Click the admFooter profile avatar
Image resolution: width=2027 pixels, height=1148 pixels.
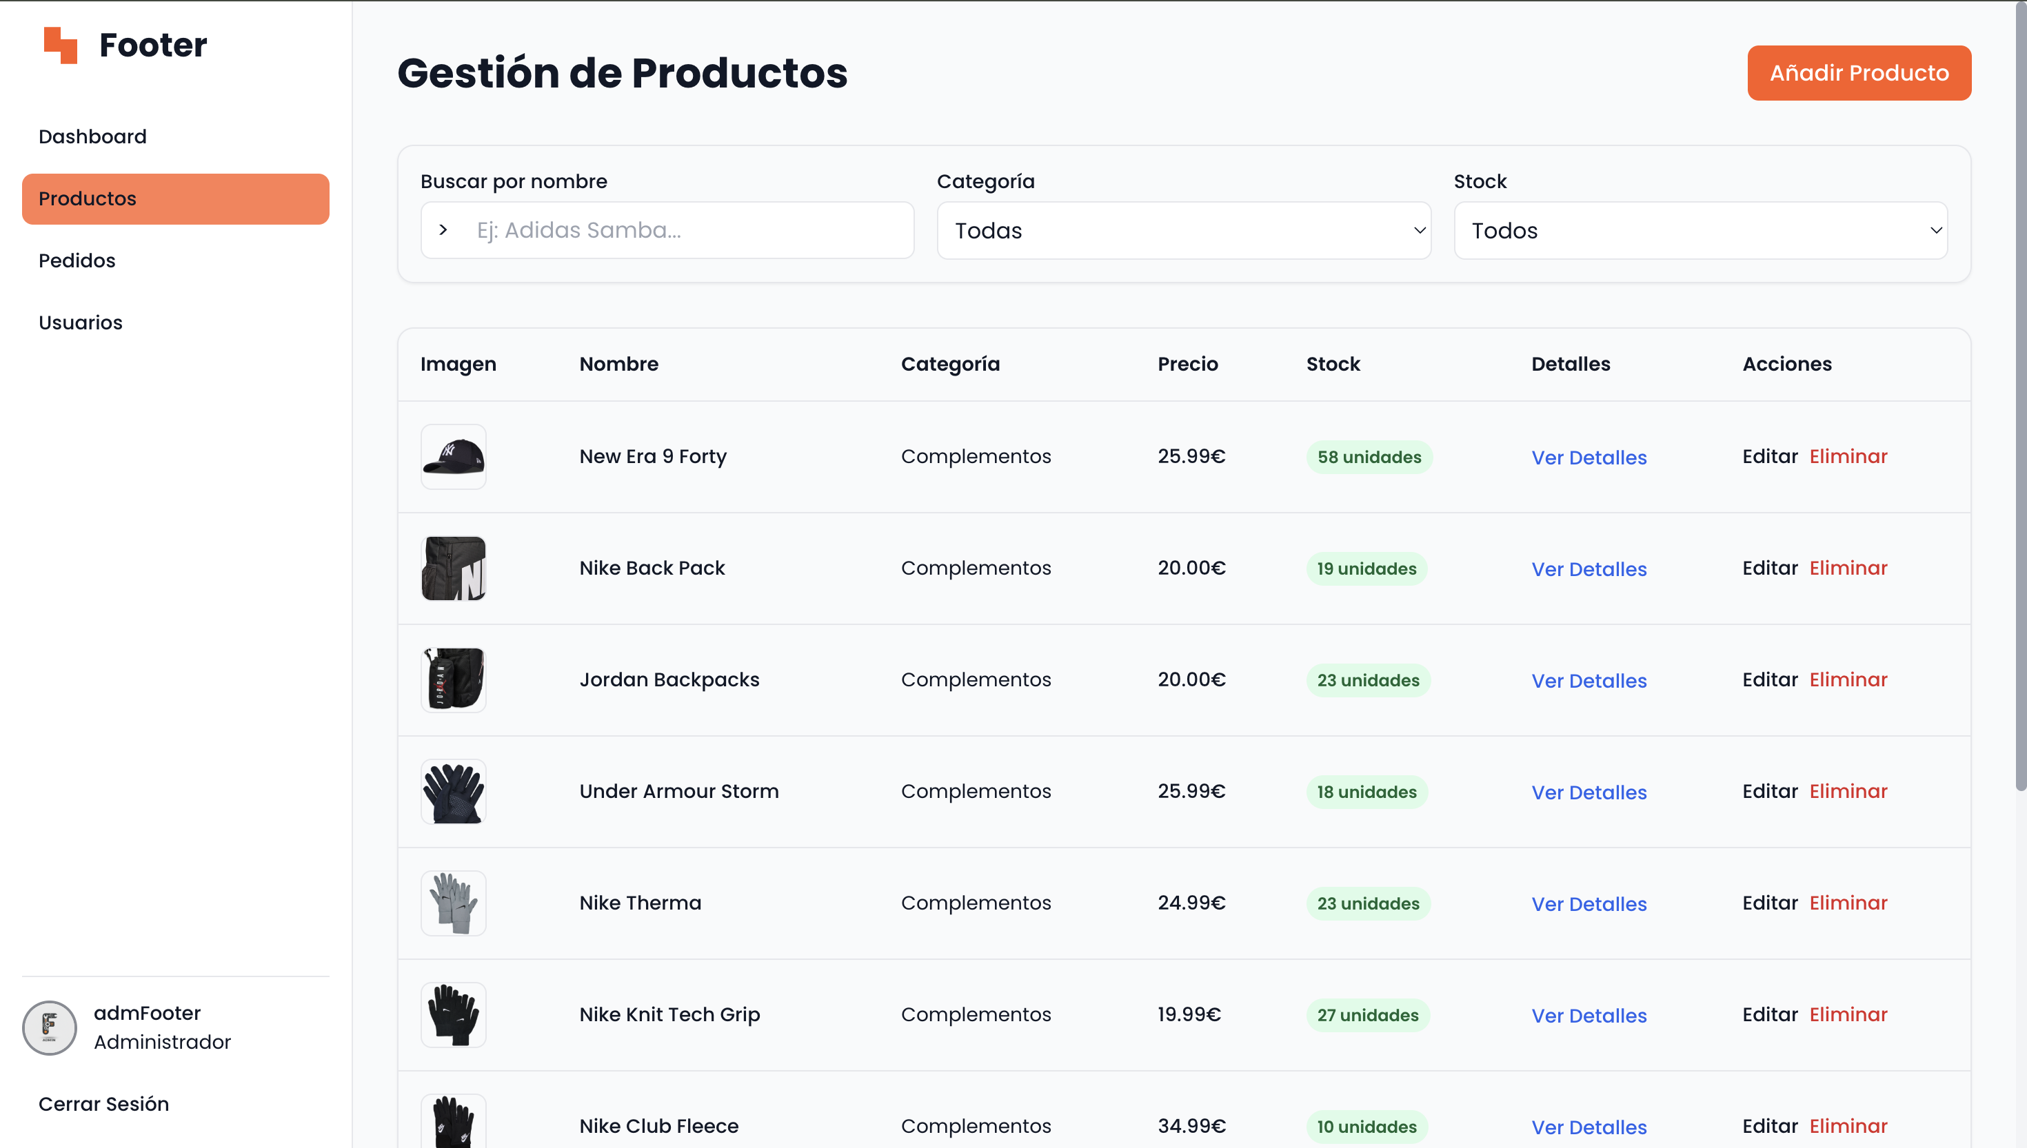point(50,1027)
